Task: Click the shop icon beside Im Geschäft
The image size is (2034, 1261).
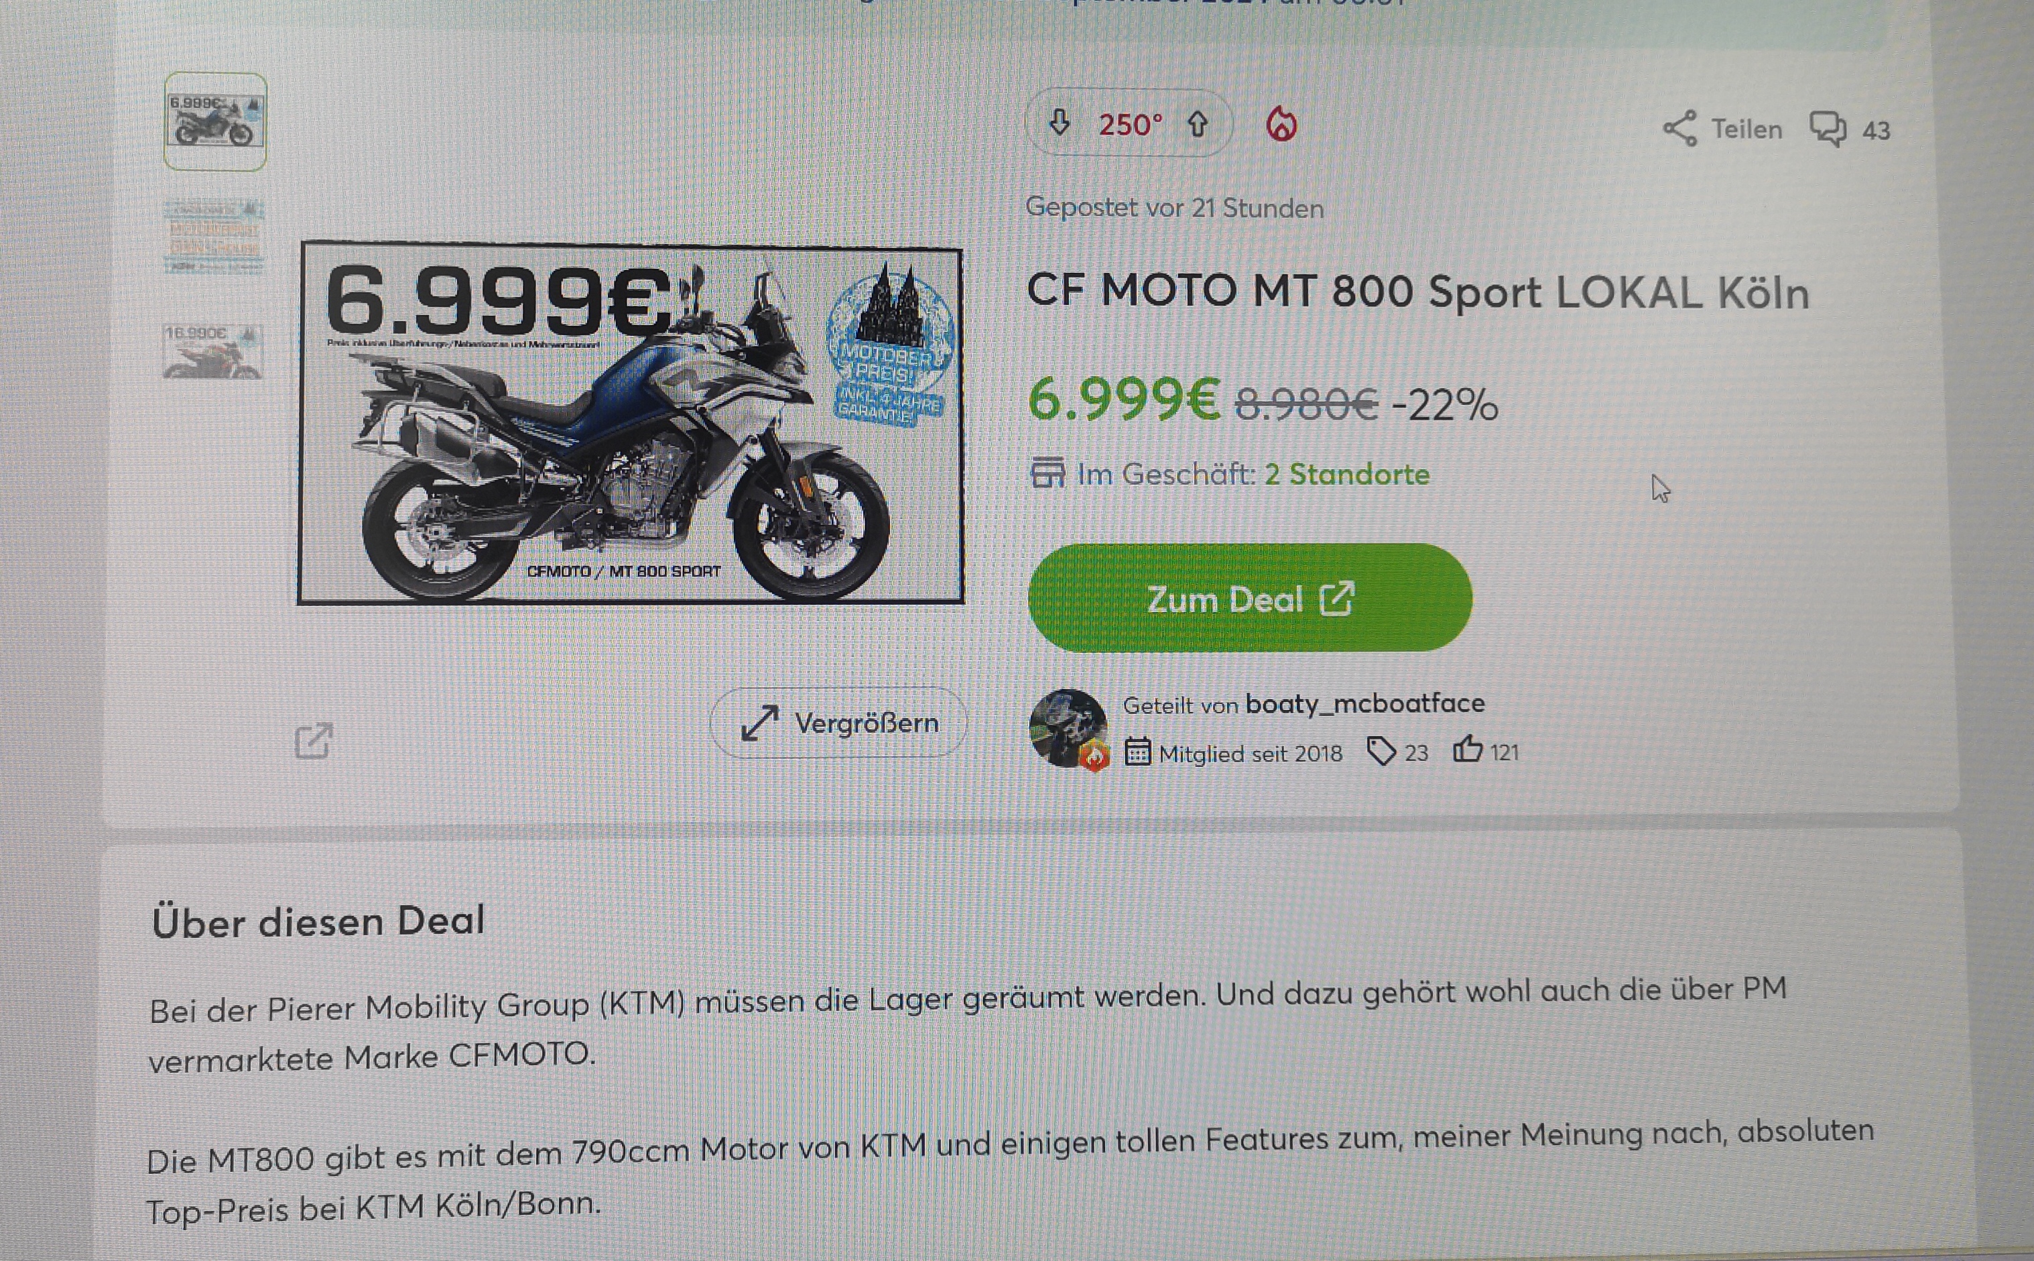Action: [1048, 473]
